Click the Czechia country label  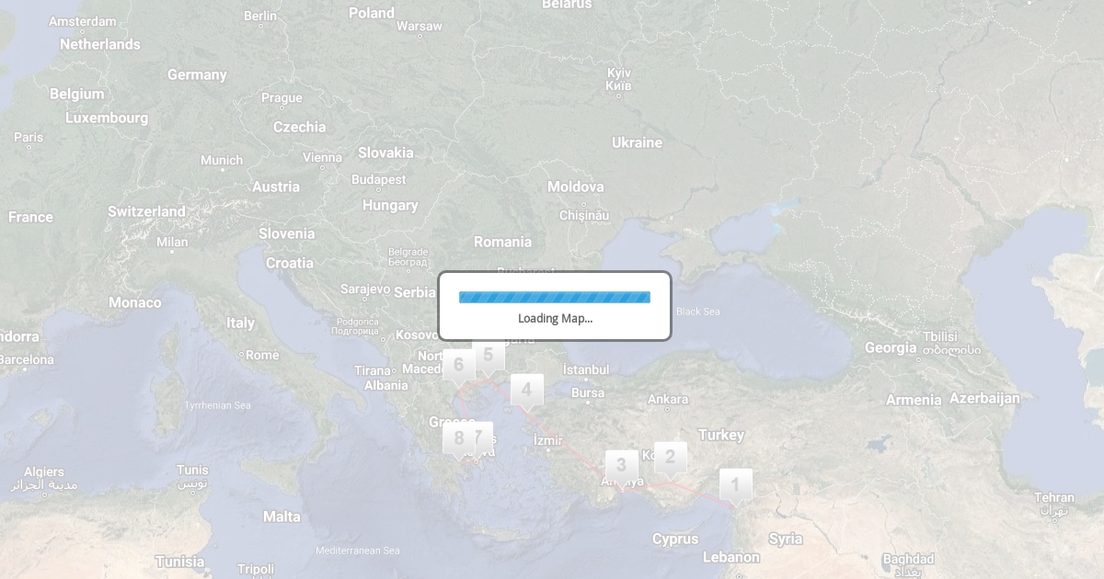point(300,127)
